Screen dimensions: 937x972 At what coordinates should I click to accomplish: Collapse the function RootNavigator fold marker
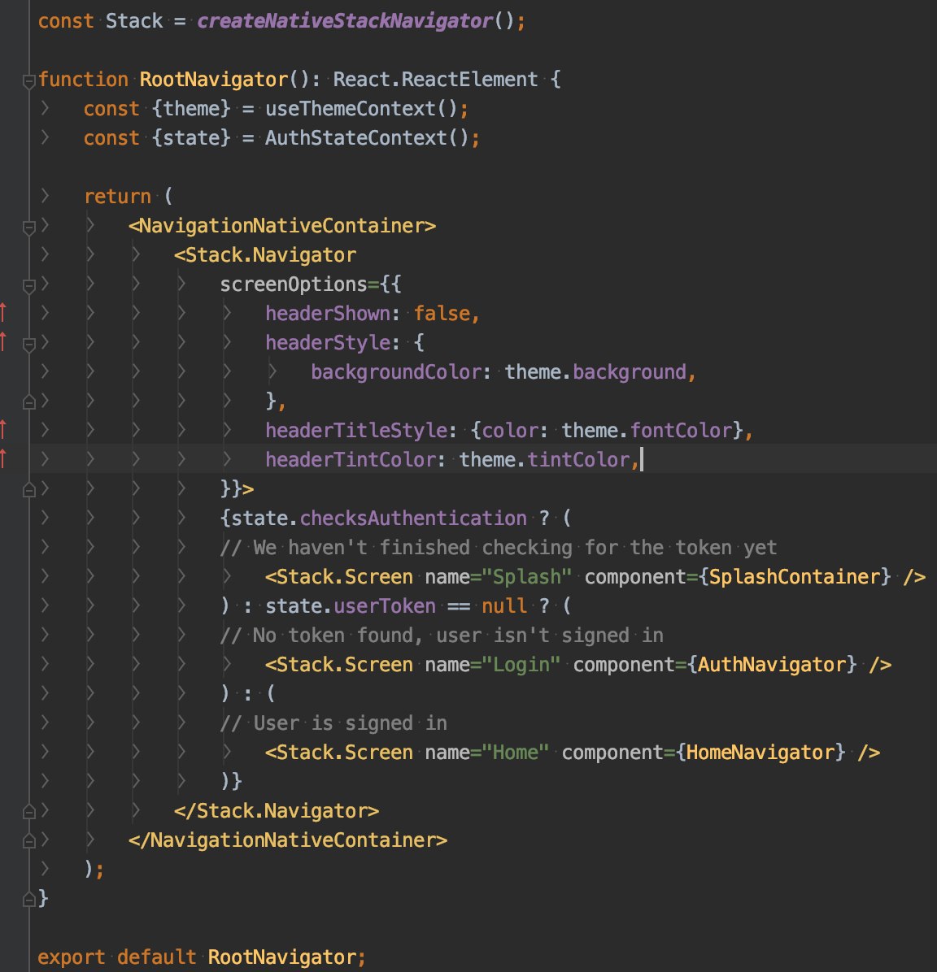coord(28,80)
